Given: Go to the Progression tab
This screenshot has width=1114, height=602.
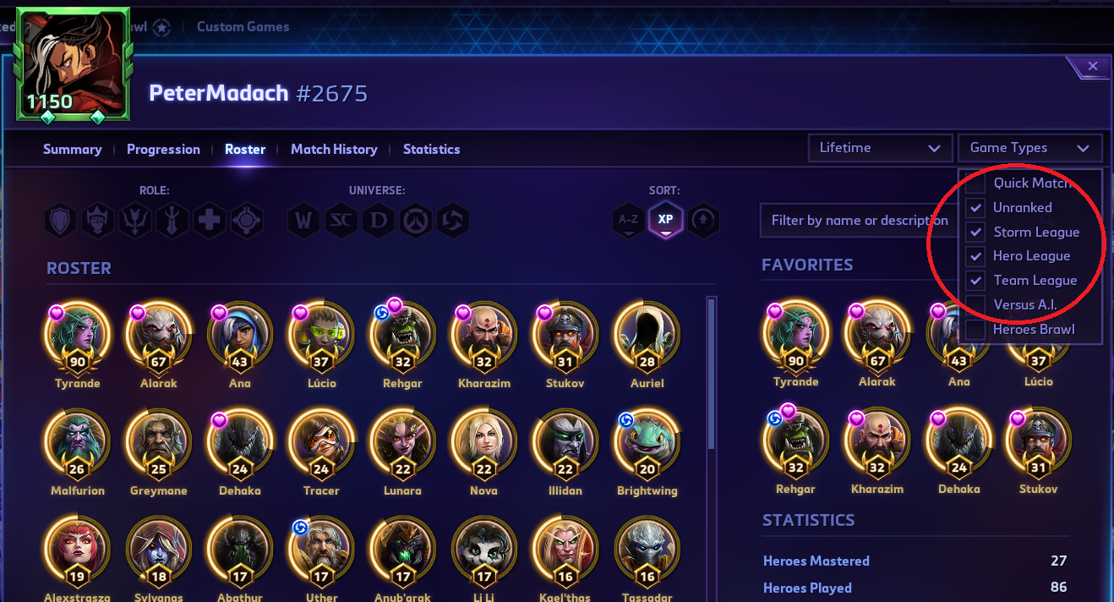Looking at the screenshot, I should point(163,149).
